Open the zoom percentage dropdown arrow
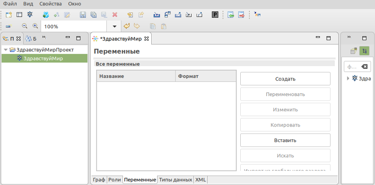 tap(115, 26)
